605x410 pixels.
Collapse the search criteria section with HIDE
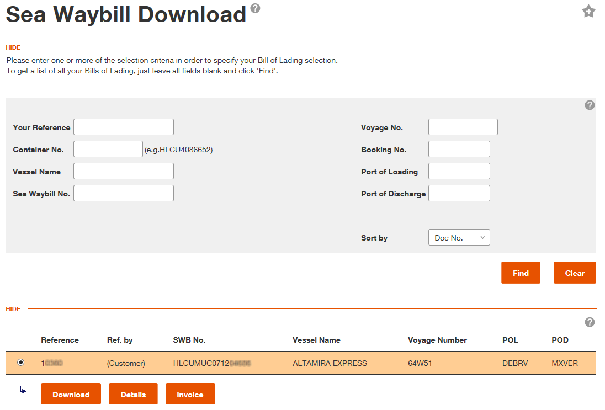click(x=13, y=47)
